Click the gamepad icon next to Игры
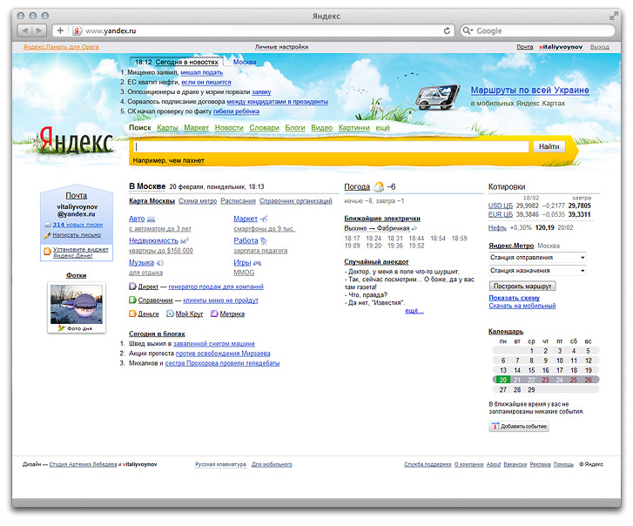 pos(257,263)
